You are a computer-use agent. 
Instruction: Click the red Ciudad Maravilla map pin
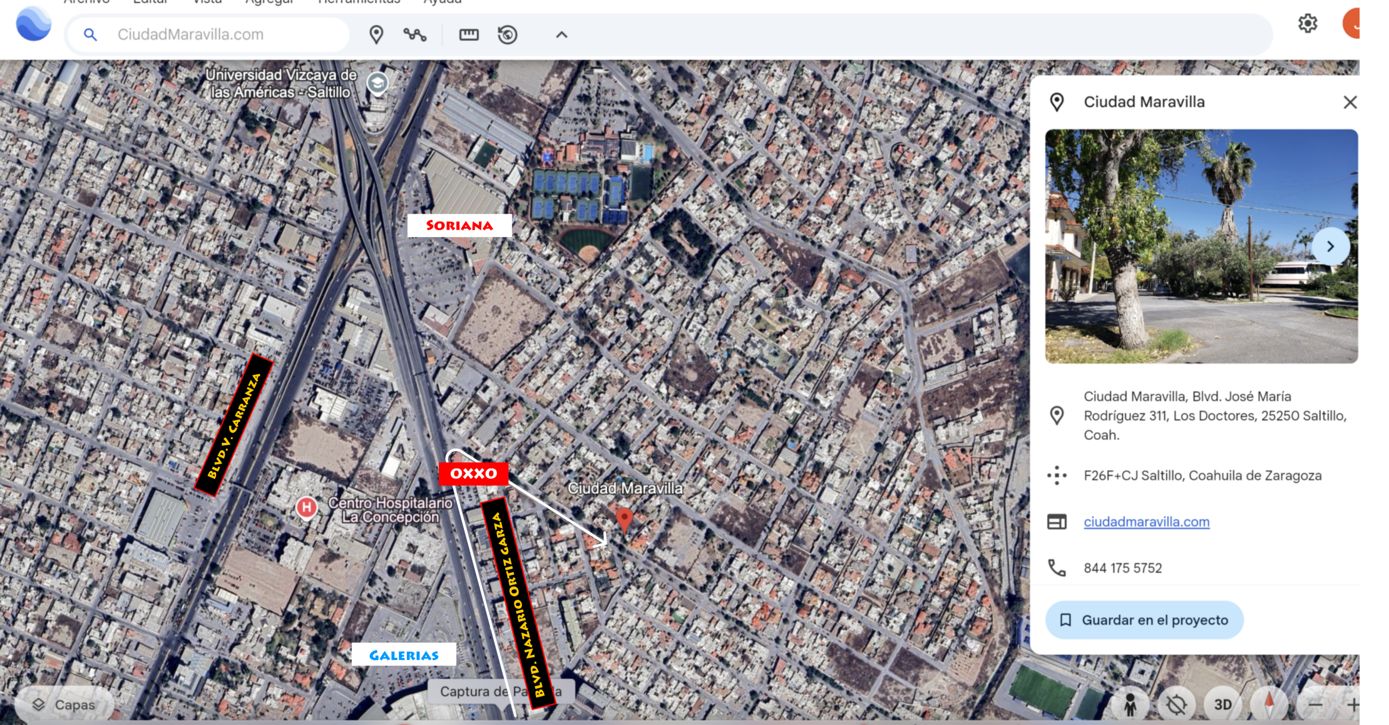click(625, 517)
